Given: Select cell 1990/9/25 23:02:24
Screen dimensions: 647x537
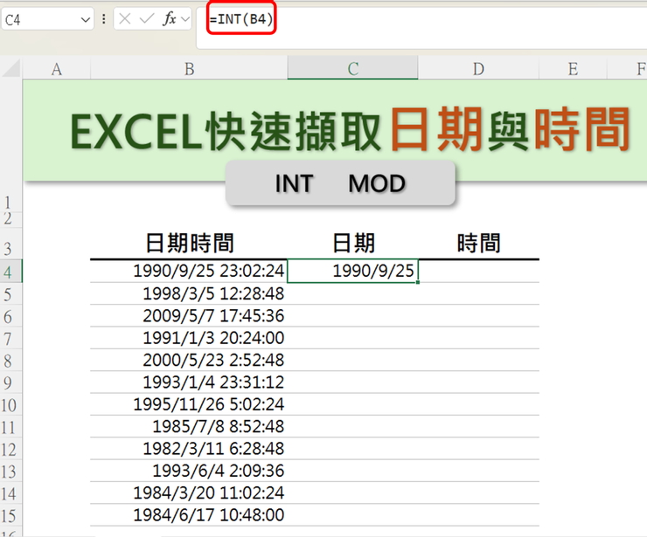Looking at the screenshot, I should tap(189, 272).
